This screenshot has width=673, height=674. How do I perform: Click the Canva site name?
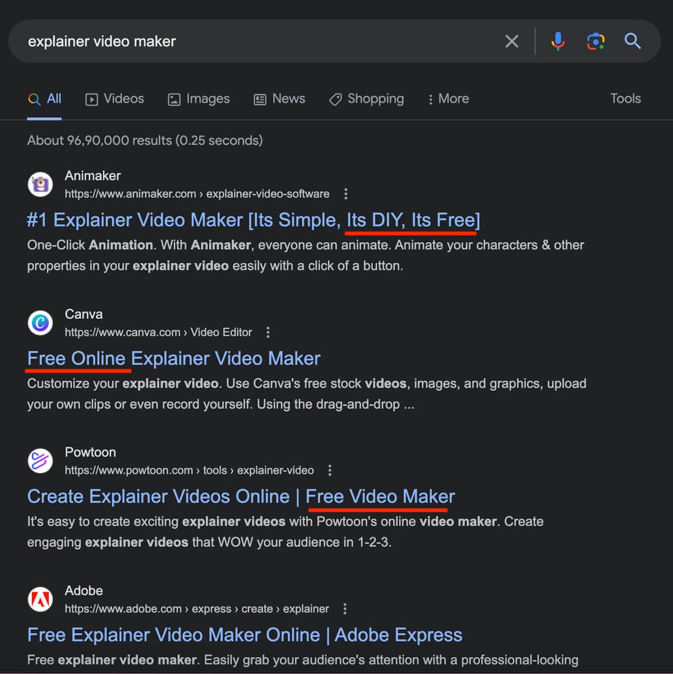[x=84, y=314]
